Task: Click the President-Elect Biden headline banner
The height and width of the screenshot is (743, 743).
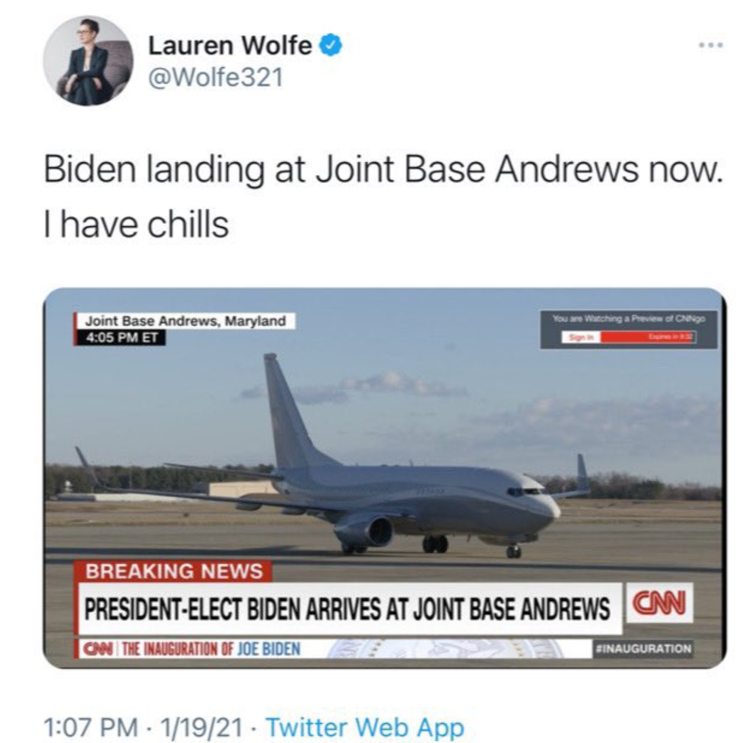Action: (x=348, y=608)
